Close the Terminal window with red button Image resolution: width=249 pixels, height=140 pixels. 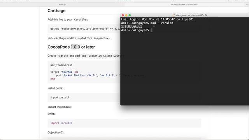pyautogui.click(x=123, y=15)
